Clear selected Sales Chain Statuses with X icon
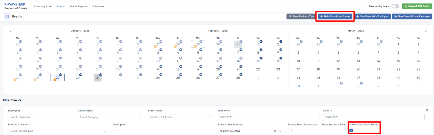 pos(275,131)
